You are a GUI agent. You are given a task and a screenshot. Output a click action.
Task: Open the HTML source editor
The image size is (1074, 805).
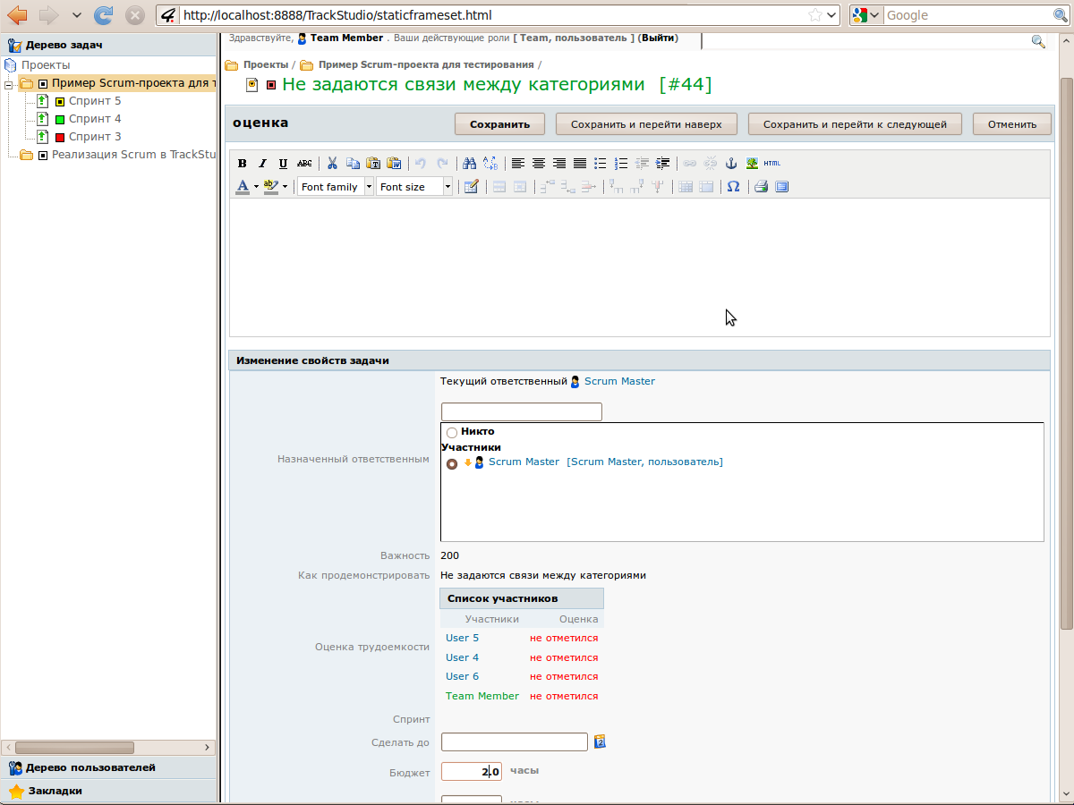tap(772, 164)
